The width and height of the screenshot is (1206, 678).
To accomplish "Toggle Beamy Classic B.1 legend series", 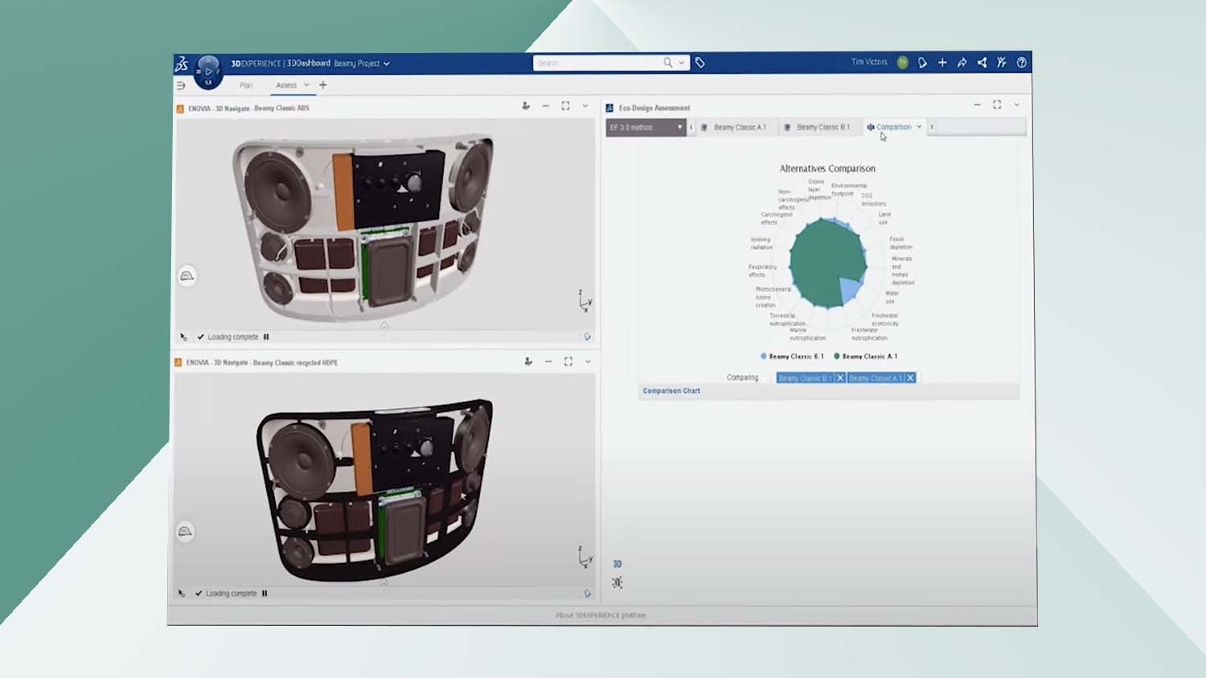I will [x=792, y=357].
